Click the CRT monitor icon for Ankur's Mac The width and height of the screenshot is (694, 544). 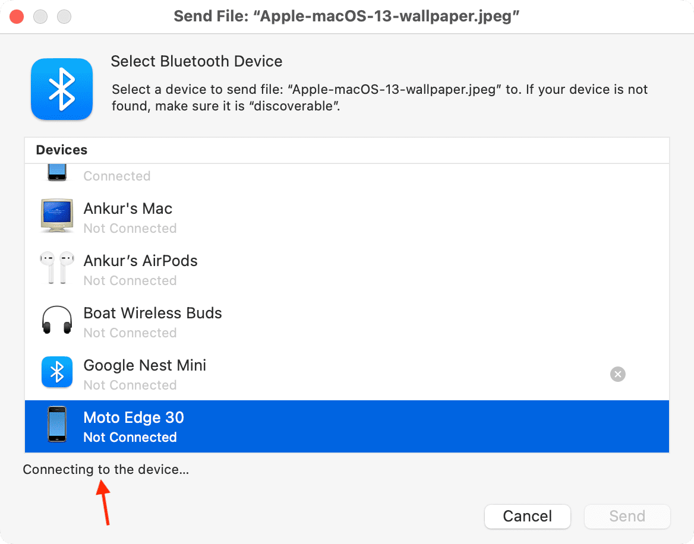coord(57,215)
